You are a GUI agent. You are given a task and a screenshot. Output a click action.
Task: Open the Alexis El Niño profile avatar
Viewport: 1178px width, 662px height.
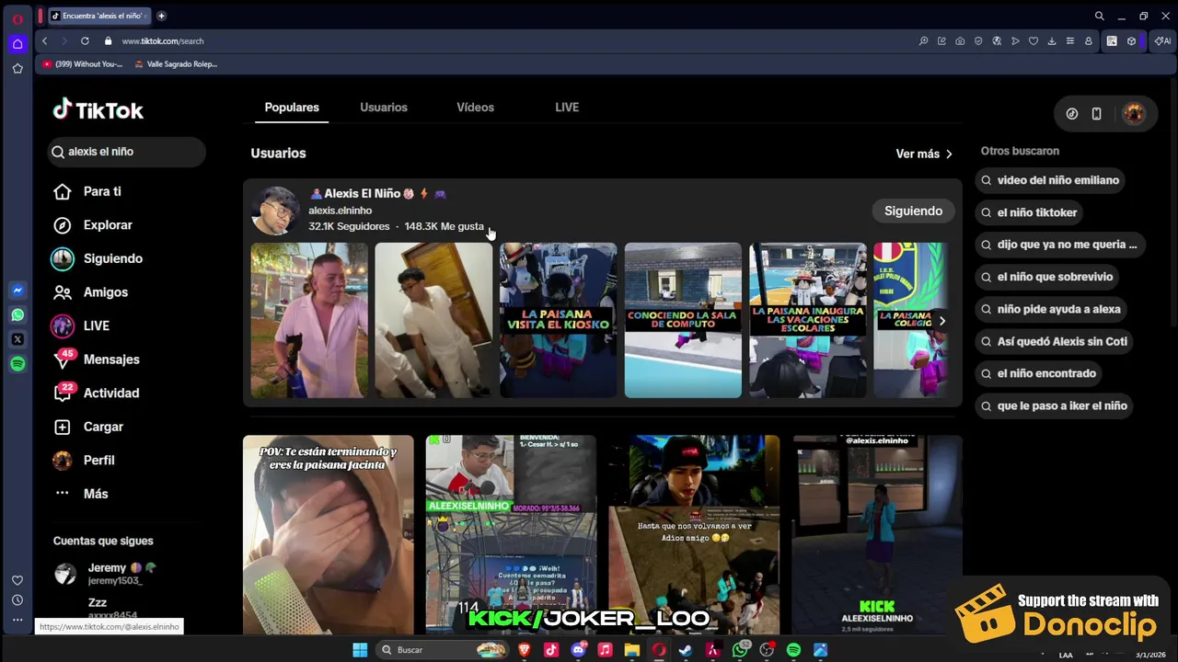tap(275, 211)
